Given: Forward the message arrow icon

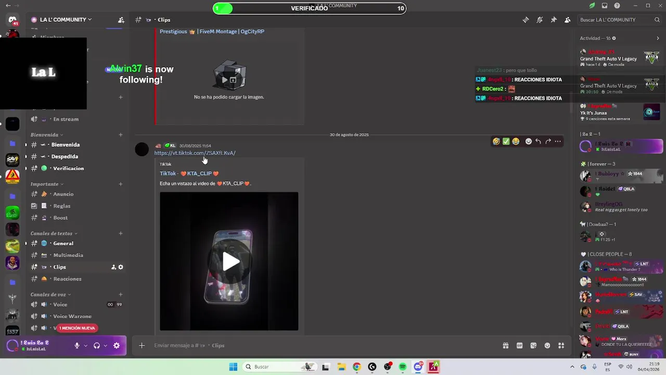Looking at the screenshot, I should point(548,141).
